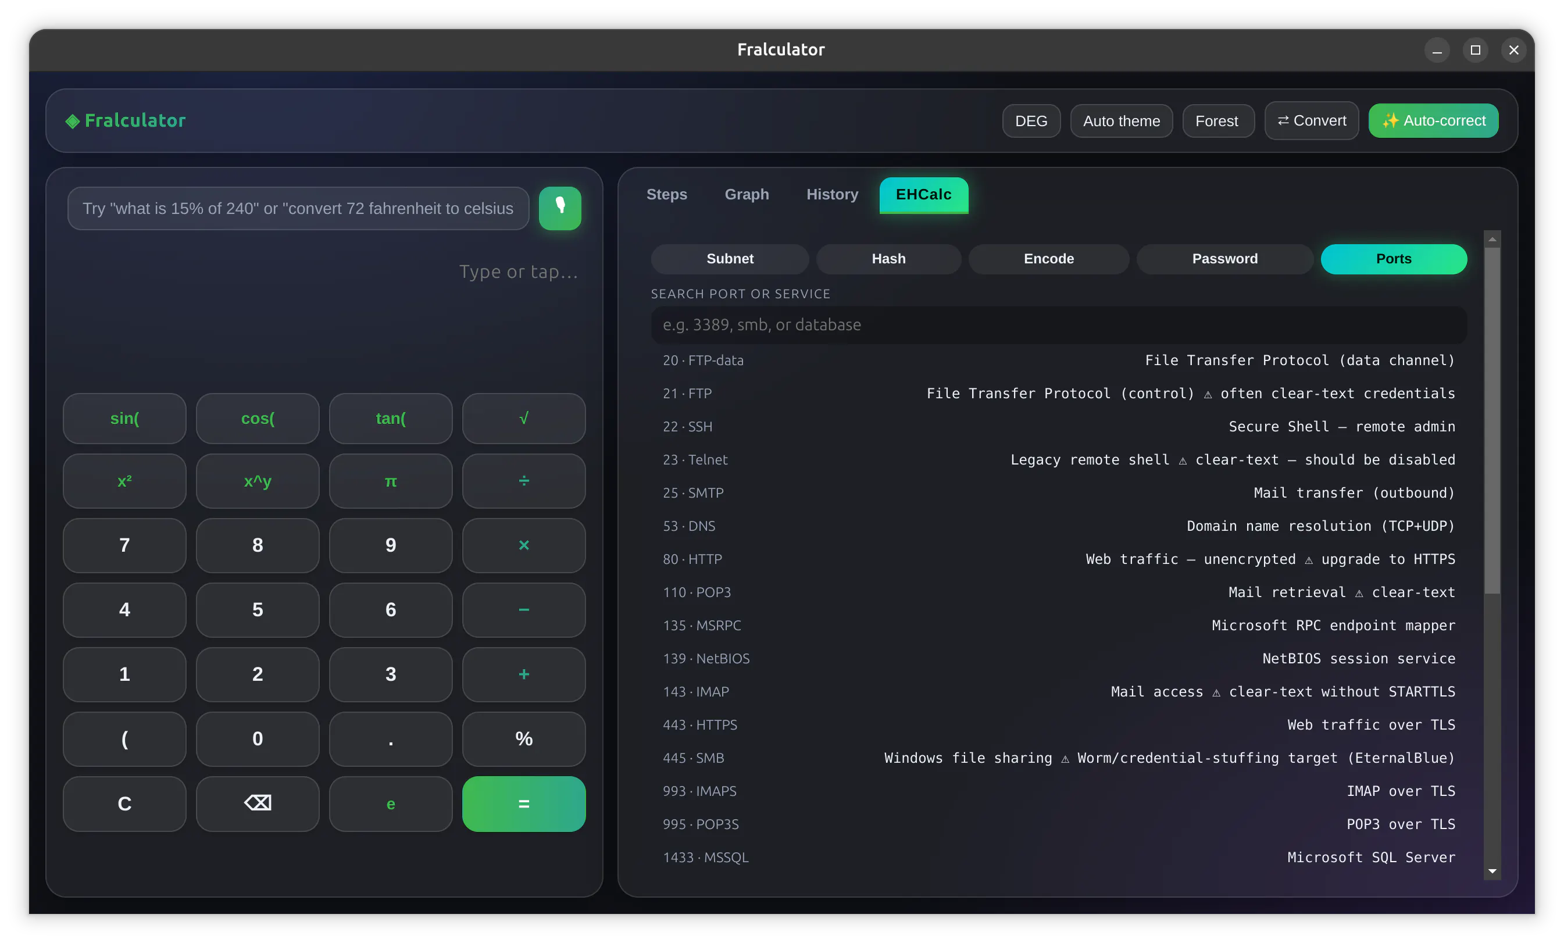Click the green equals key
Viewport: 1564px width, 943px height.
click(x=524, y=803)
